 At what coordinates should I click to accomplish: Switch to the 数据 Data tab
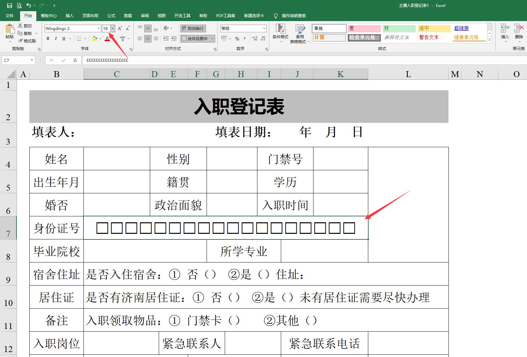point(128,15)
